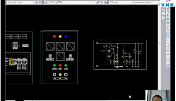Select the Explode tool
Image resolution: width=176 pixels, height=101 pixels.
tap(168, 65)
